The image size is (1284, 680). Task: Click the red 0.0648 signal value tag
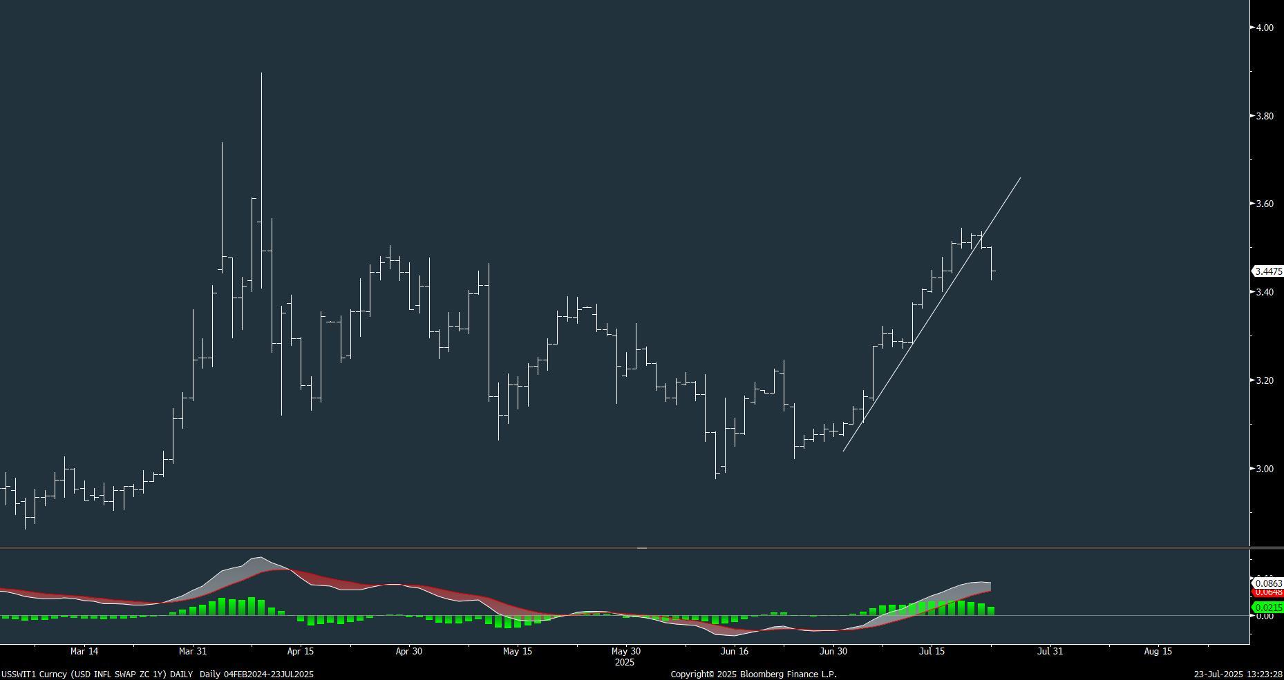(1268, 593)
